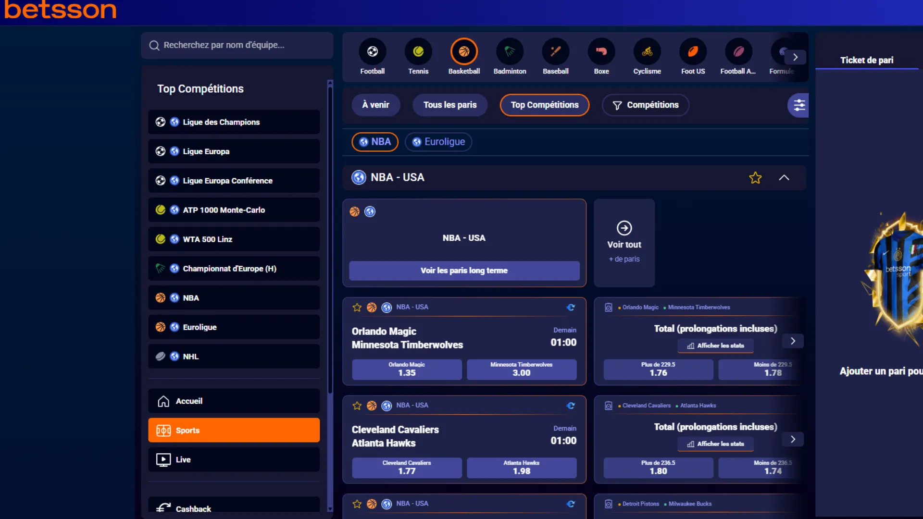Image resolution: width=923 pixels, height=519 pixels.
Task: Bet on Minnesota Timberwolves at 3.00
Action: [521, 369]
